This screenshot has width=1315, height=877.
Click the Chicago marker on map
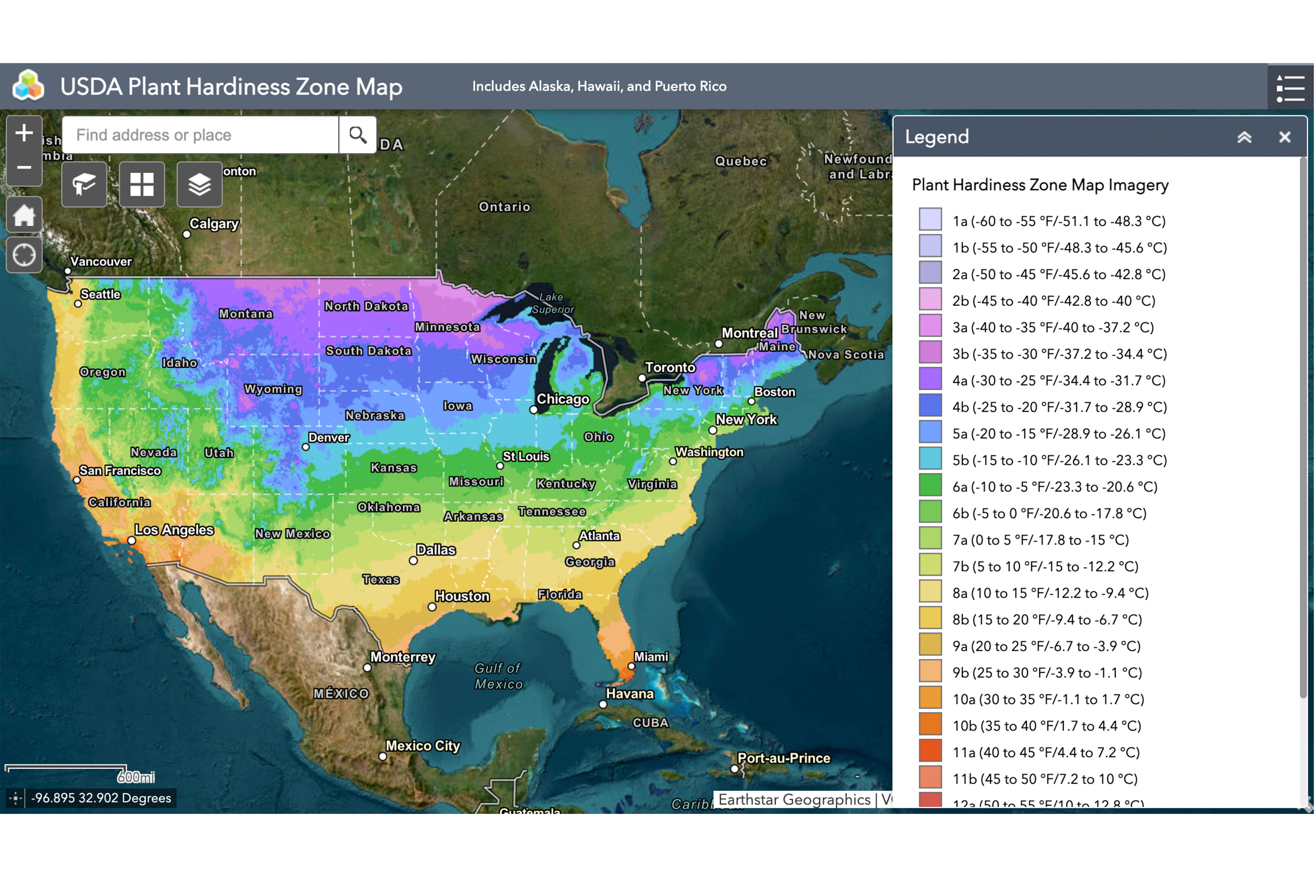[x=533, y=410]
